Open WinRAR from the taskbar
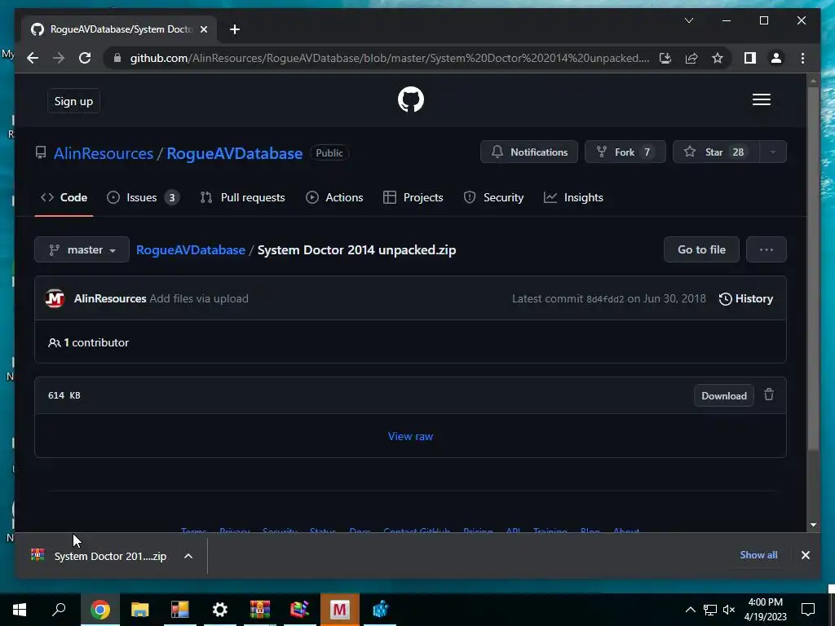The width and height of the screenshot is (835, 626). click(x=260, y=610)
